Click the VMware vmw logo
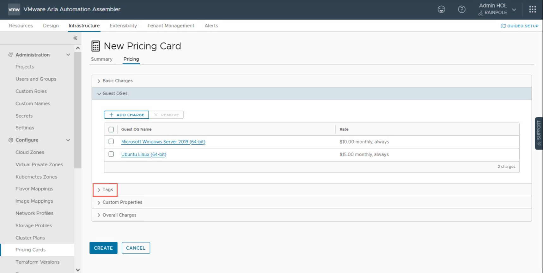Image resolution: width=543 pixels, height=273 pixels. click(14, 9)
